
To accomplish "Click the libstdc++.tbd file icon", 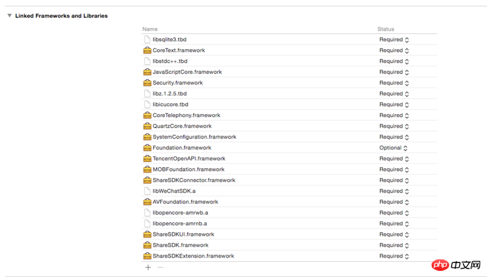I will [147, 61].
